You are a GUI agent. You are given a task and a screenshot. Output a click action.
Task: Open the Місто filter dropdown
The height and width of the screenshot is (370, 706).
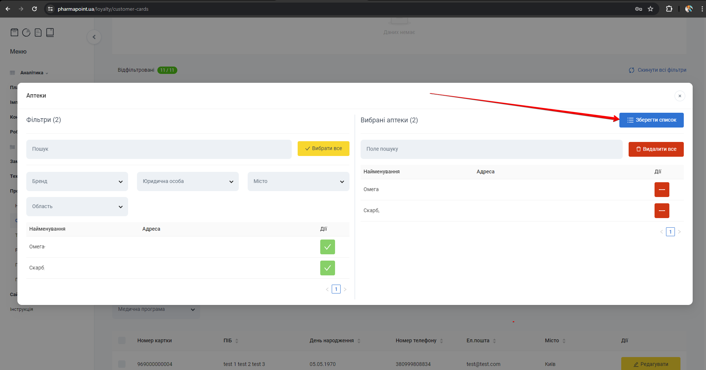[x=298, y=181]
